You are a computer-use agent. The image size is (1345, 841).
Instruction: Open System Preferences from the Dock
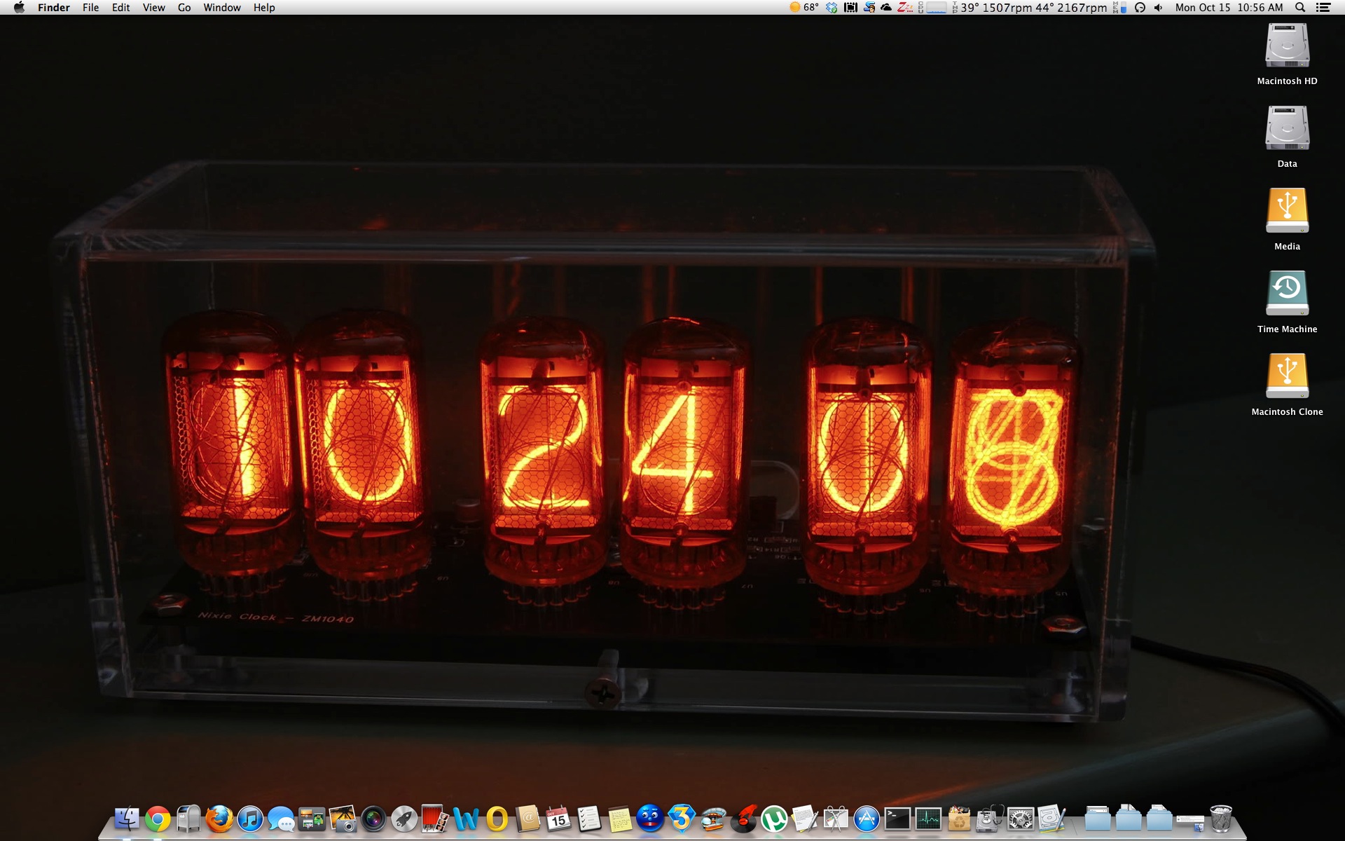pos(1021,819)
